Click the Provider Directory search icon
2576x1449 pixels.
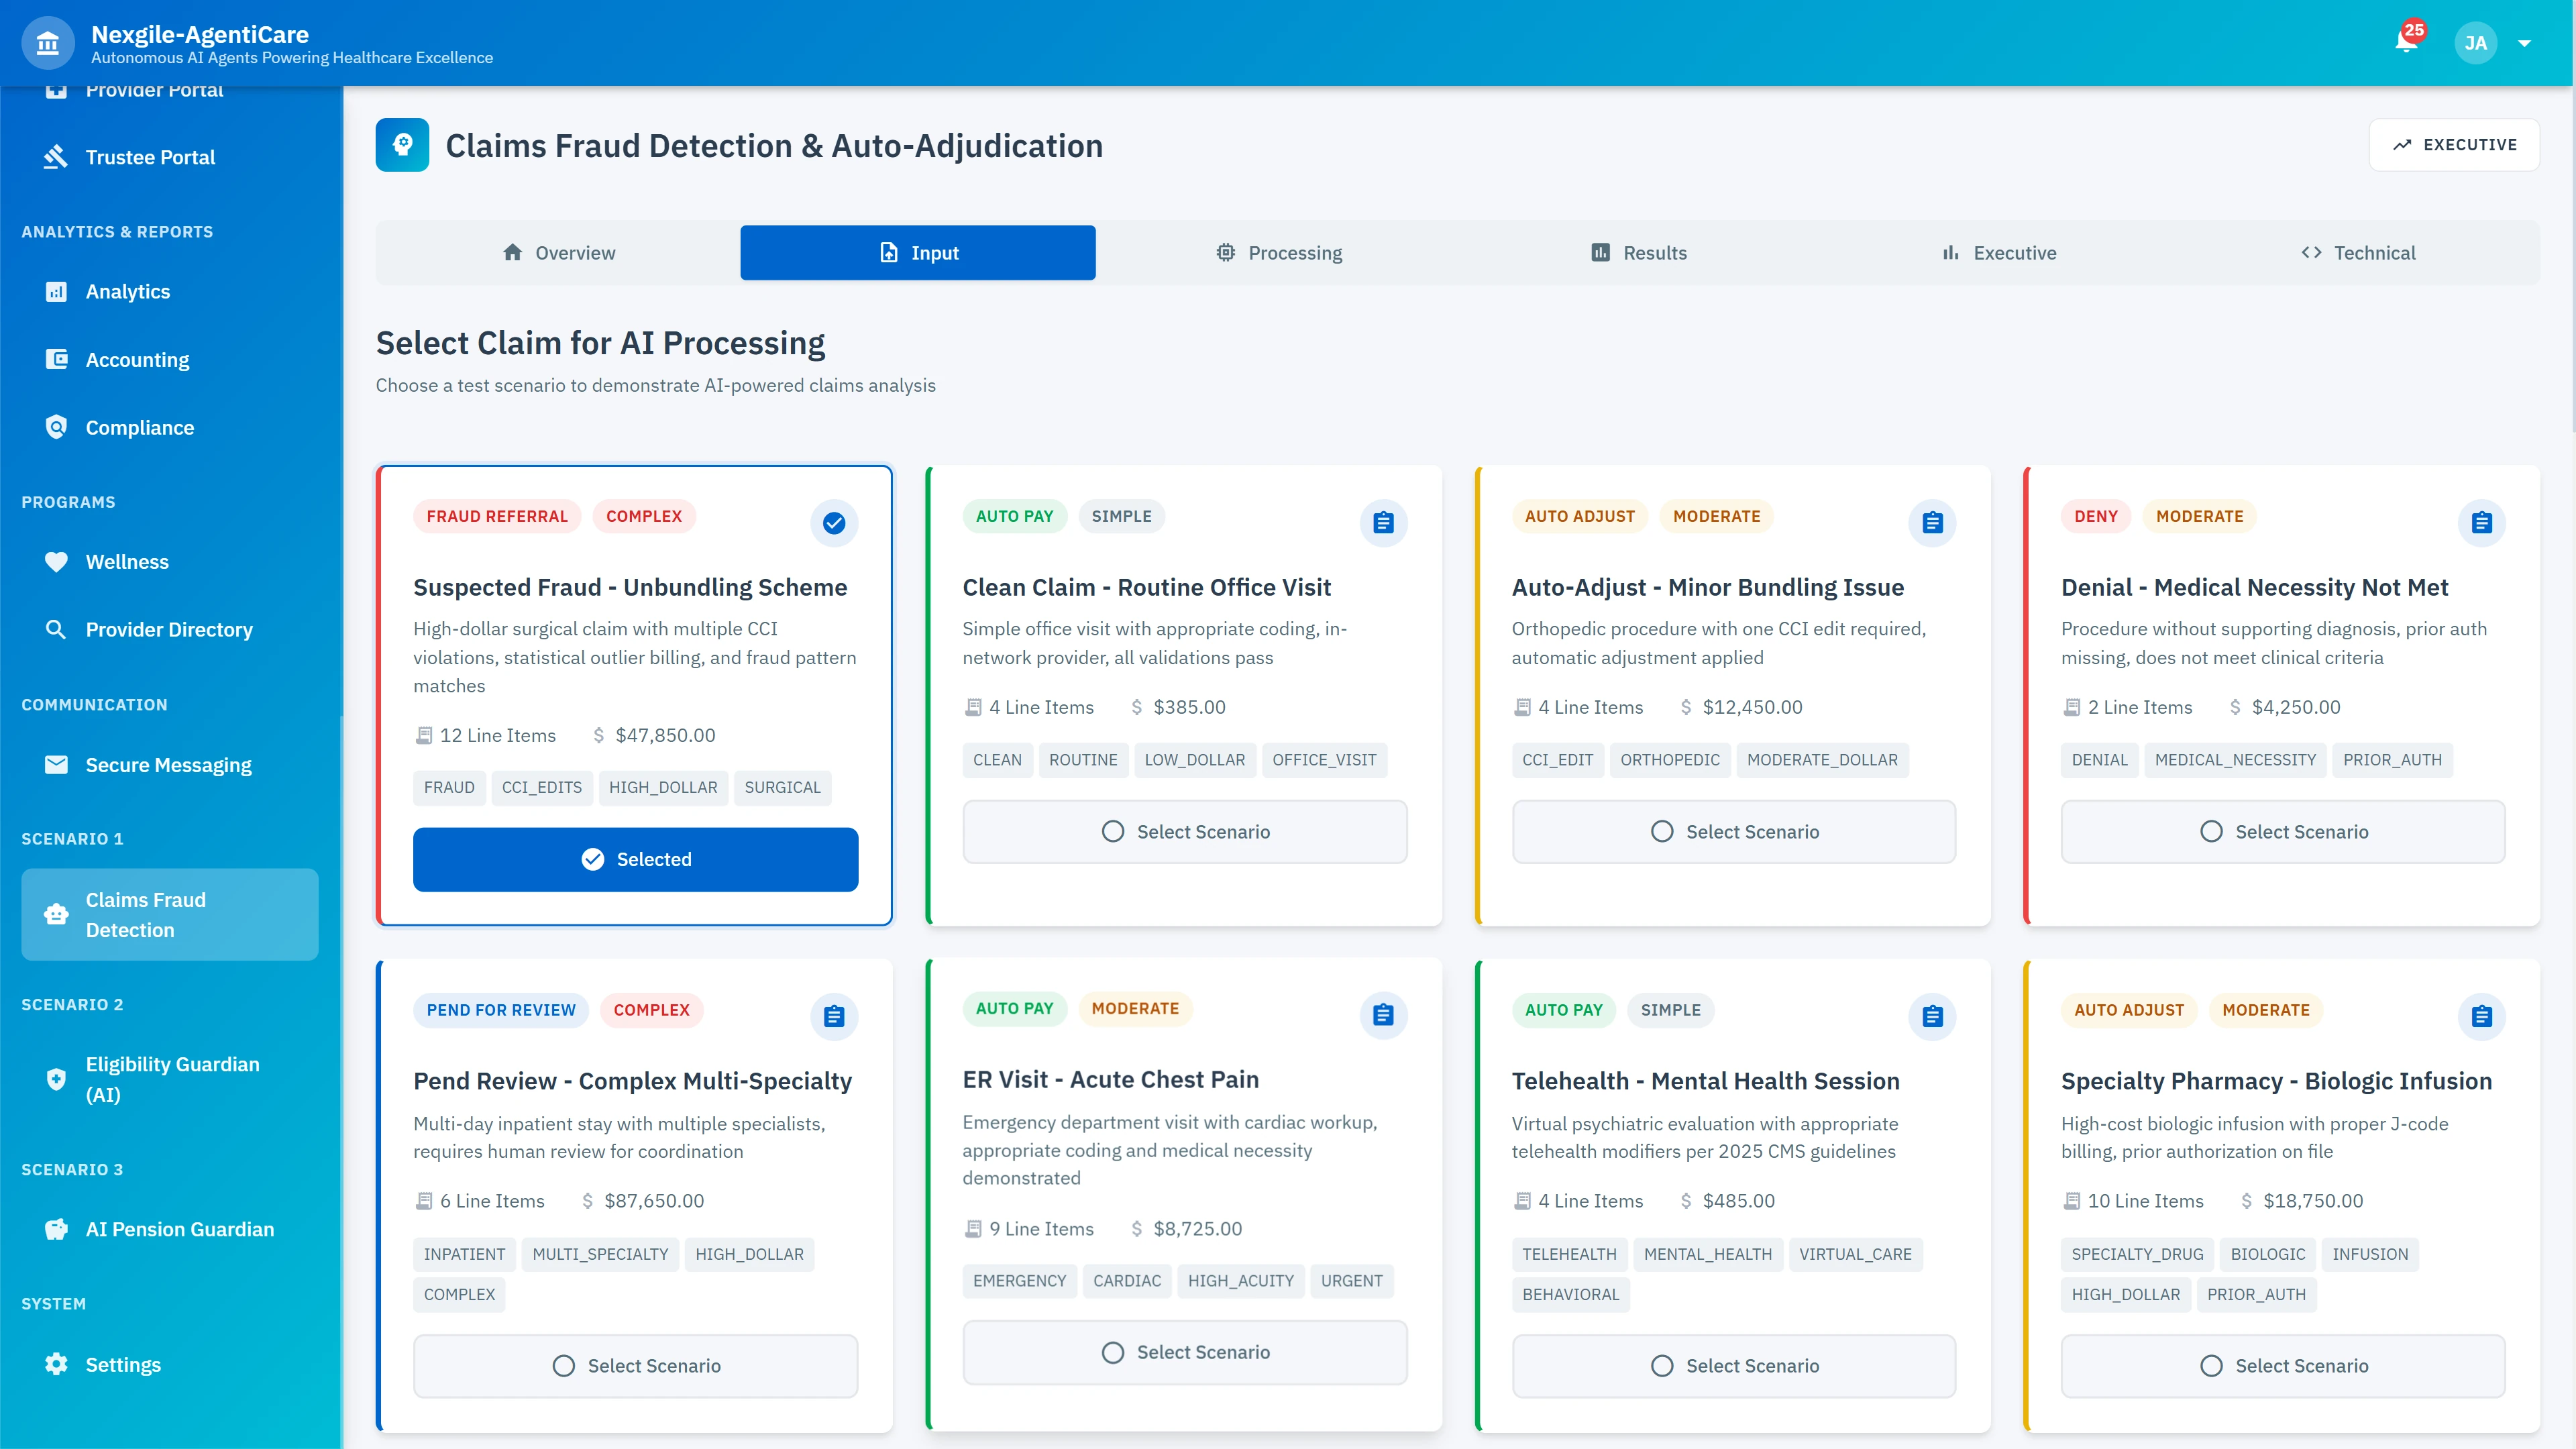pos(56,629)
